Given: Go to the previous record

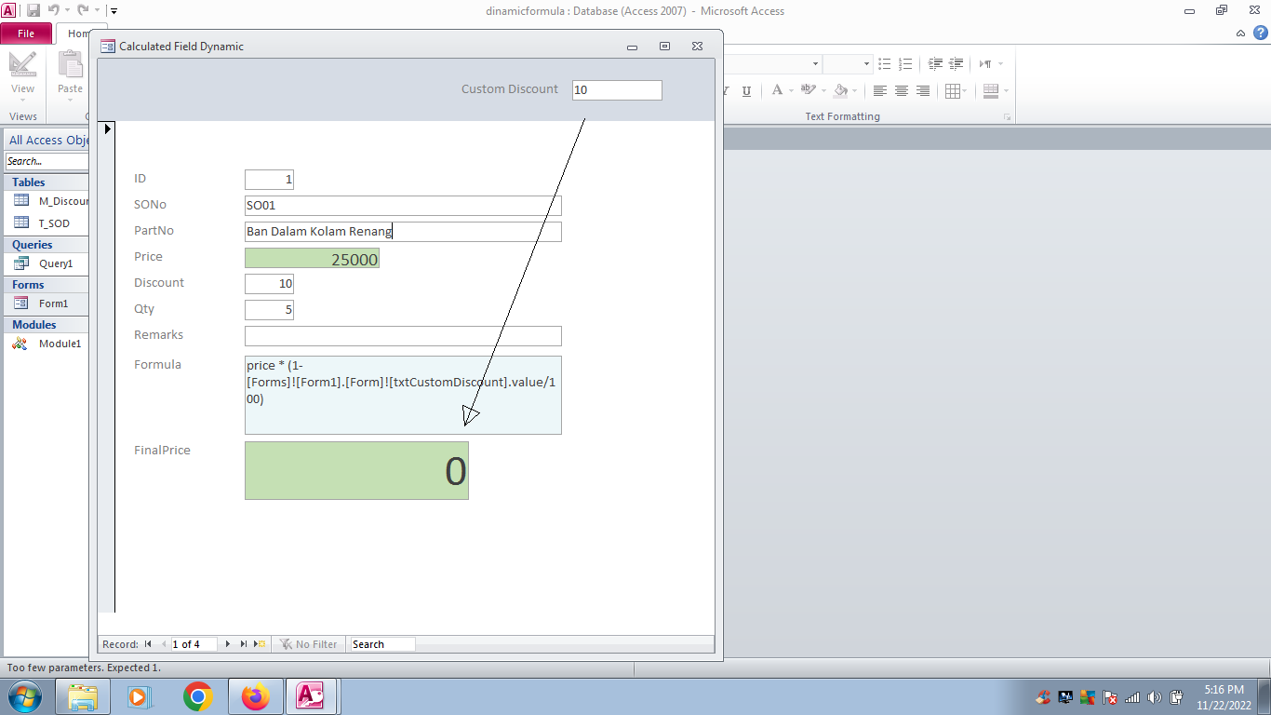Looking at the screenshot, I should (163, 644).
